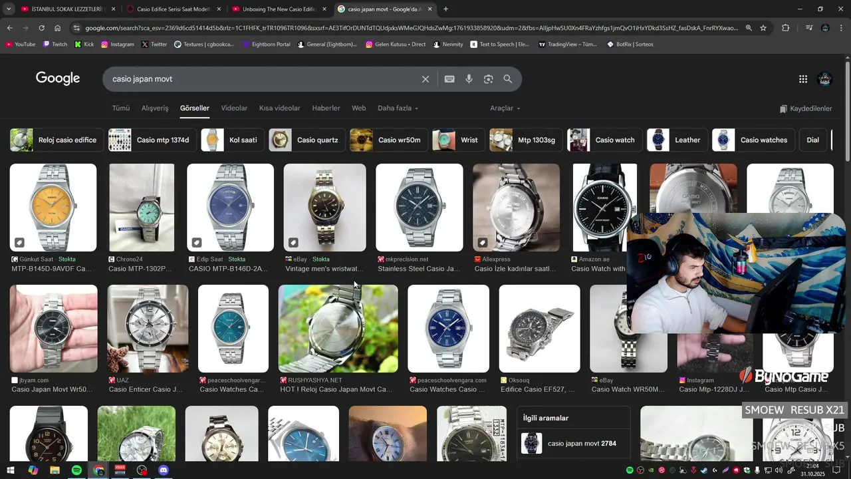Open Gelen Kutusu Direct bookmark

click(x=396, y=45)
